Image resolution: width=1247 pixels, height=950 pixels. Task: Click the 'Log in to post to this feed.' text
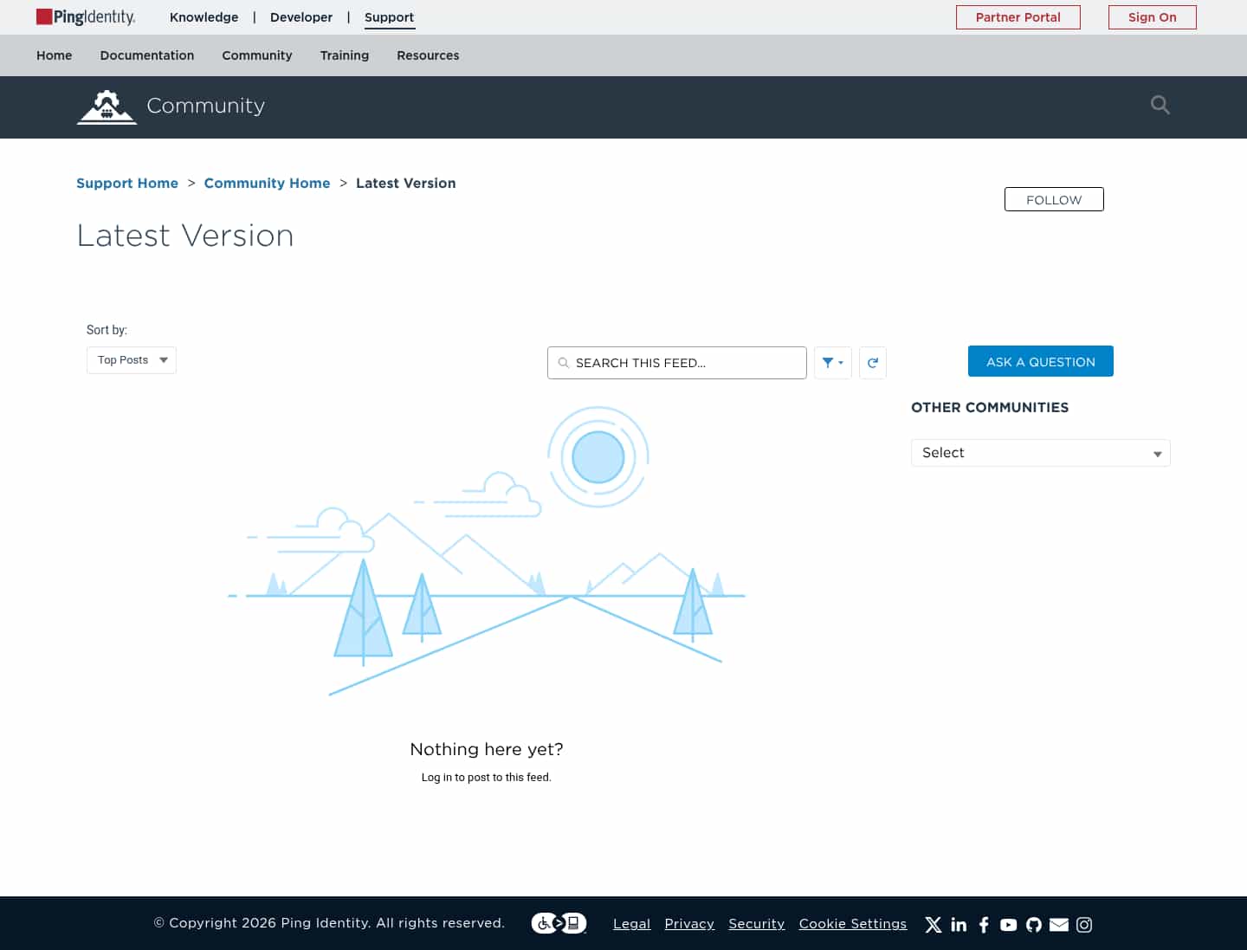tap(487, 778)
